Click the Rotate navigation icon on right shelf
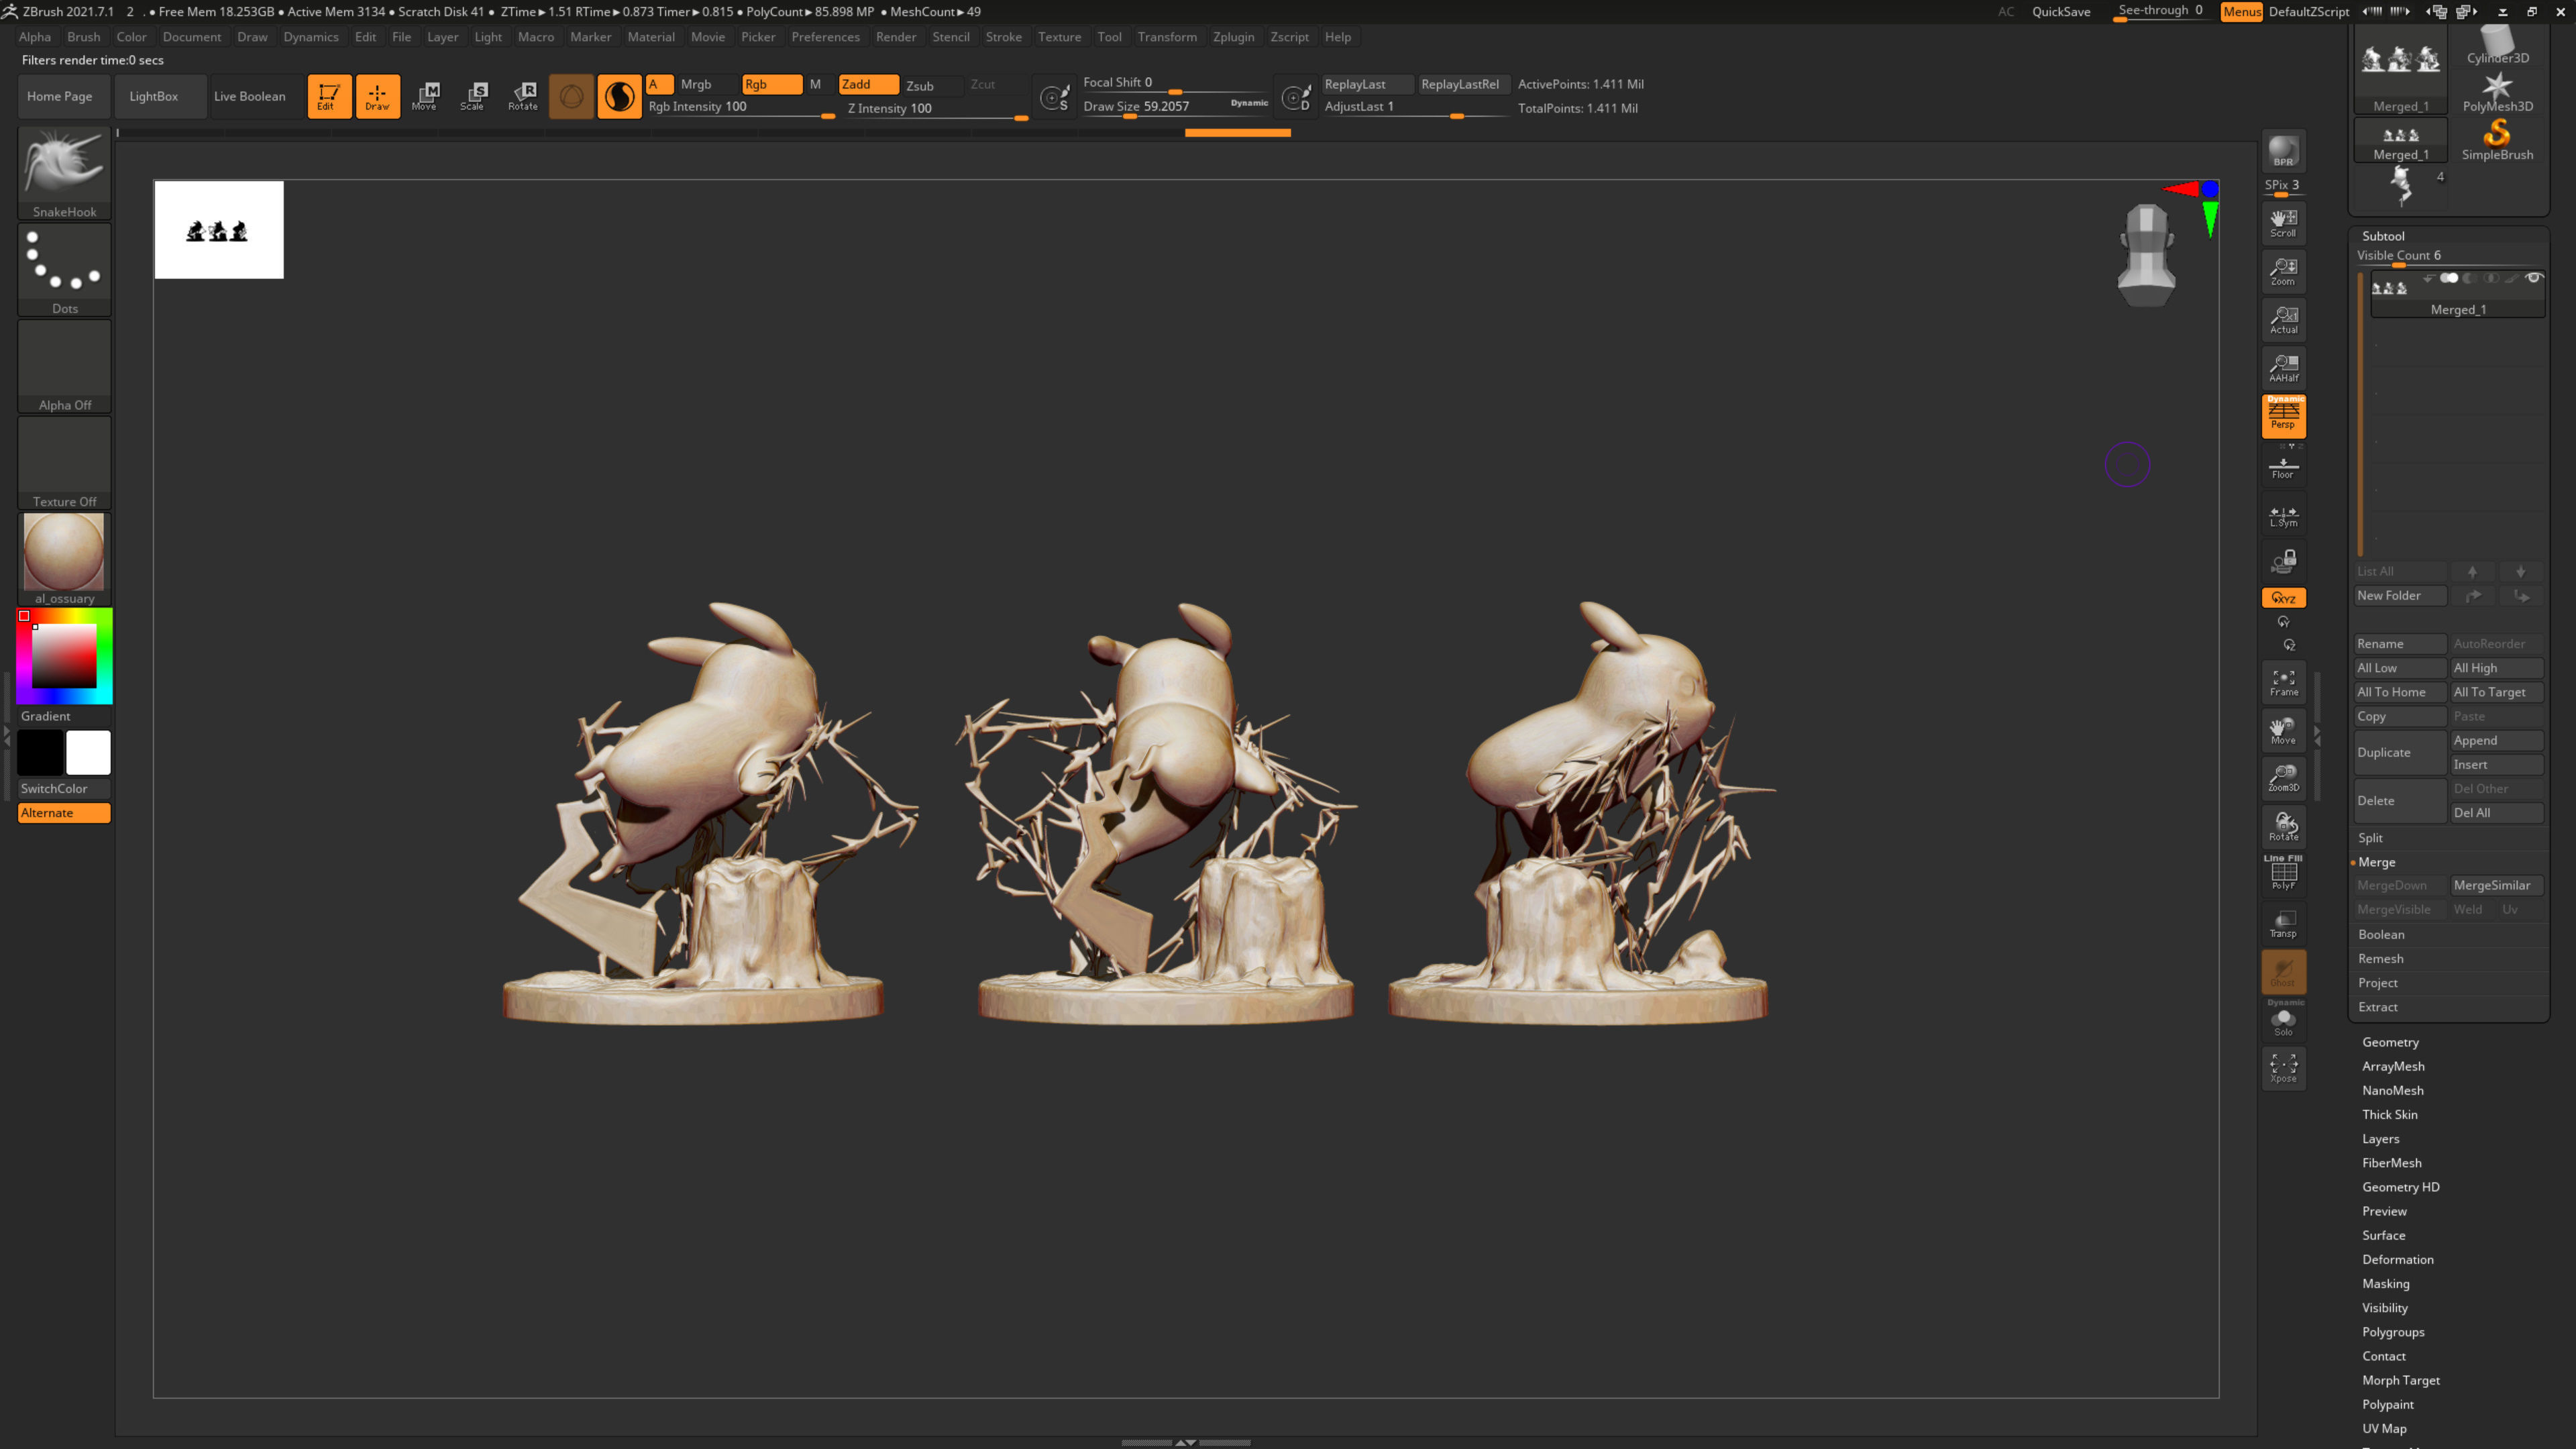 click(2284, 826)
